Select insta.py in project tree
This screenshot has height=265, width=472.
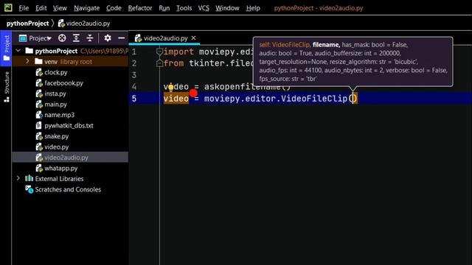55,93
